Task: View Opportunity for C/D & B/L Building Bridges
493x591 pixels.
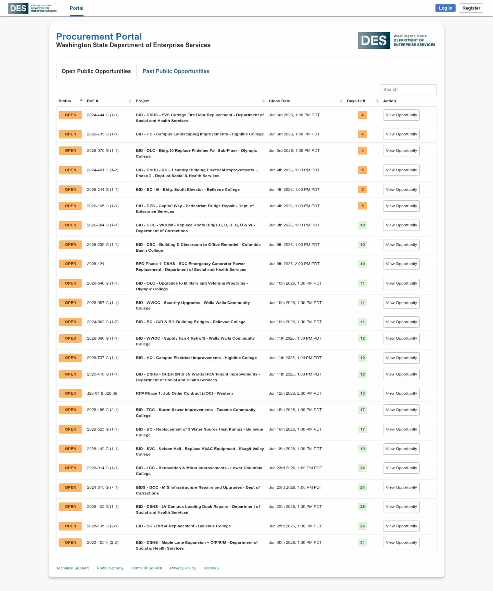Action: point(401,322)
